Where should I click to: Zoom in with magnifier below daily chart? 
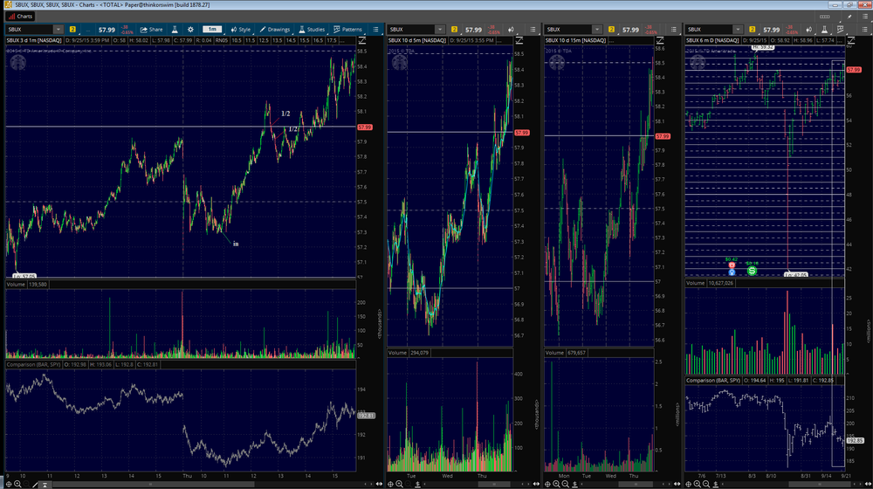click(697, 485)
